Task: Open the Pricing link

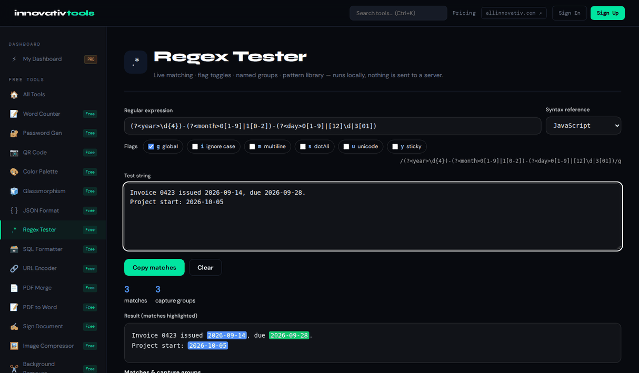Action: tap(464, 13)
